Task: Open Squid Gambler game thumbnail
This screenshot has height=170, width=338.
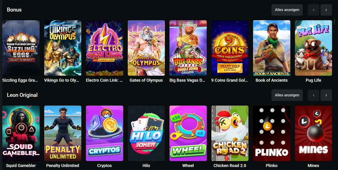Action: (21, 133)
